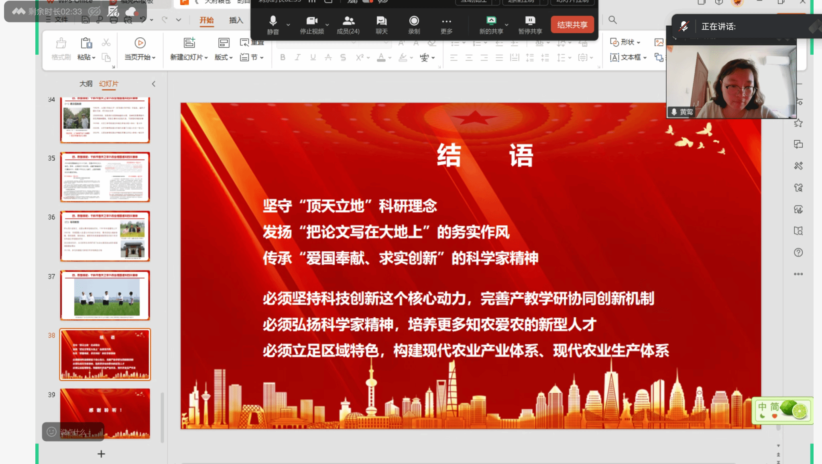The image size is (822, 464).
Task: Click the muted microphone icon beside 正在讲话
Action: [684, 26]
